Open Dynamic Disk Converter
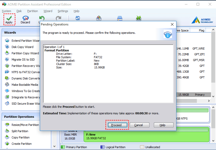 point(22,78)
